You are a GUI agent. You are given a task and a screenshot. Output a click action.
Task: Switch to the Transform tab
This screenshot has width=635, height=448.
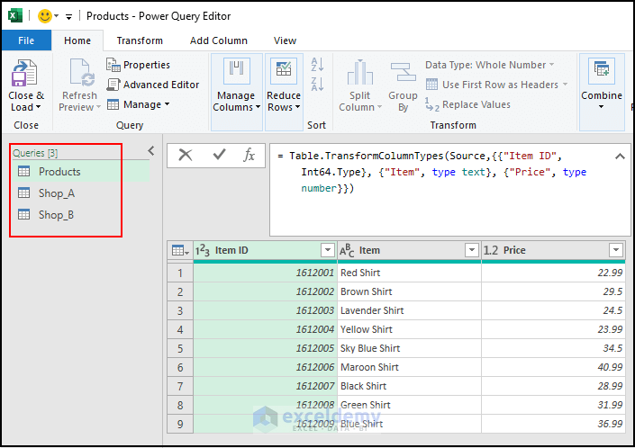point(140,40)
